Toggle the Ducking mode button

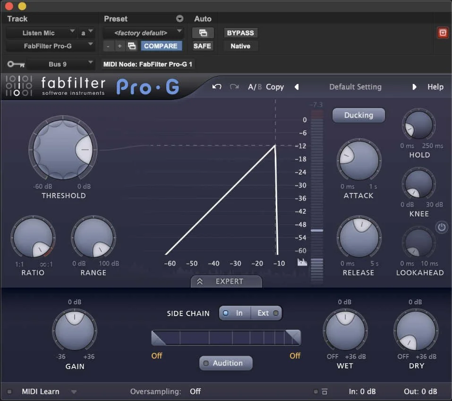click(x=358, y=115)
